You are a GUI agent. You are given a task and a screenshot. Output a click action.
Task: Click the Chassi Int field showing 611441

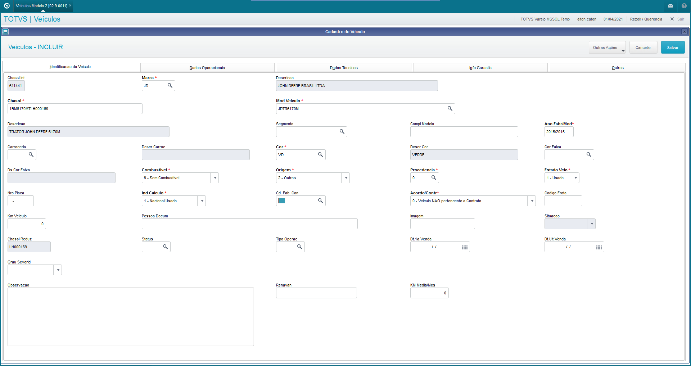16,86
